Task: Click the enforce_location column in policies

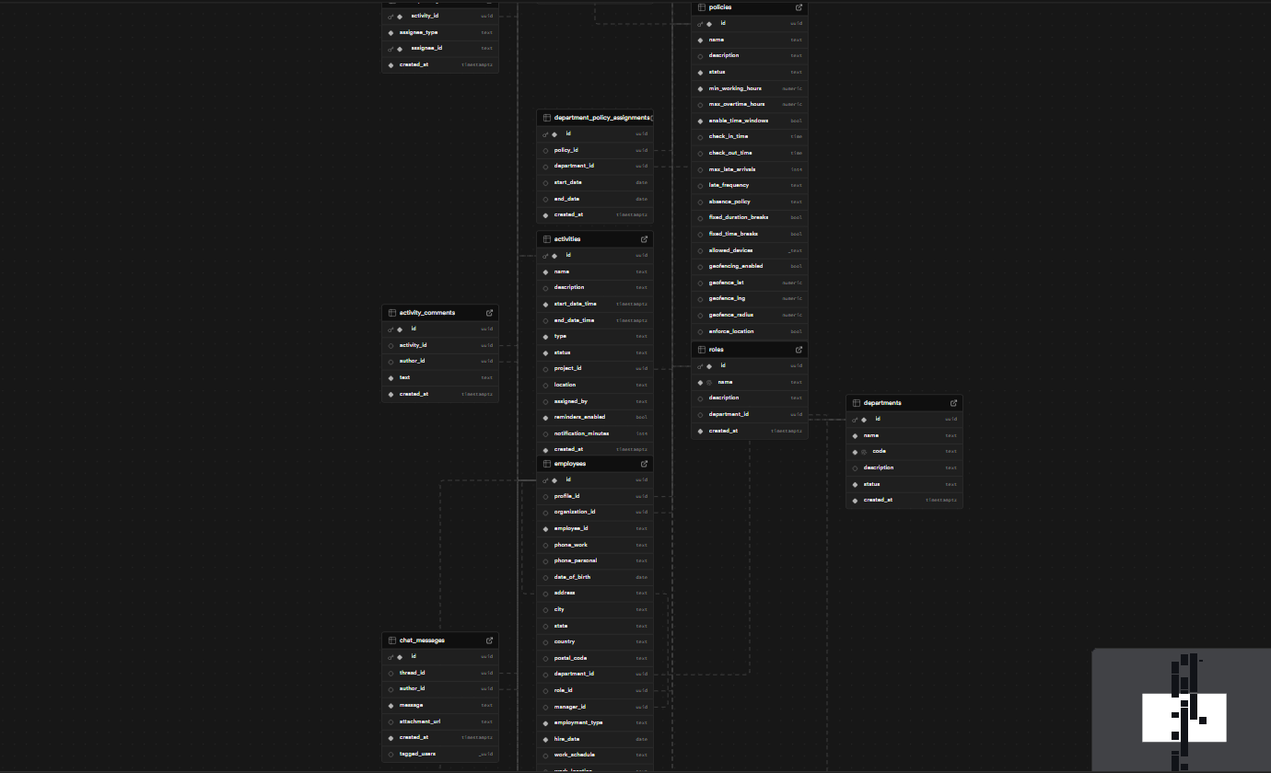Action: pyautogui.click(x=750, y=331)
